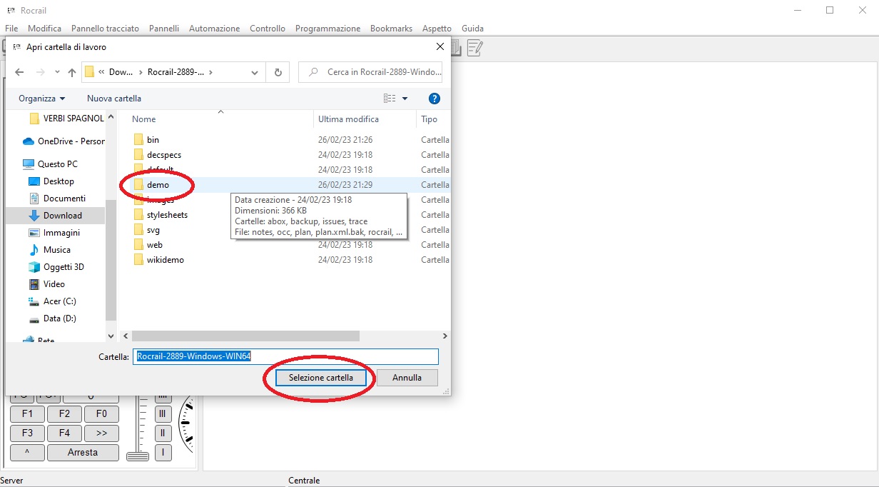Image resolution: width=879 pixels, height=487 pixels.
Task: Click the Annulla button
Action: click(407, 378)
